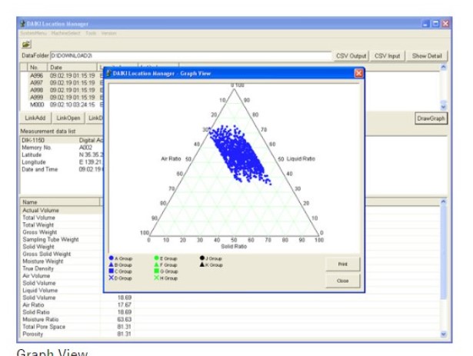Click the record list scrollbar down arrow
Viewport: 473px width, 356px height.
443,107
